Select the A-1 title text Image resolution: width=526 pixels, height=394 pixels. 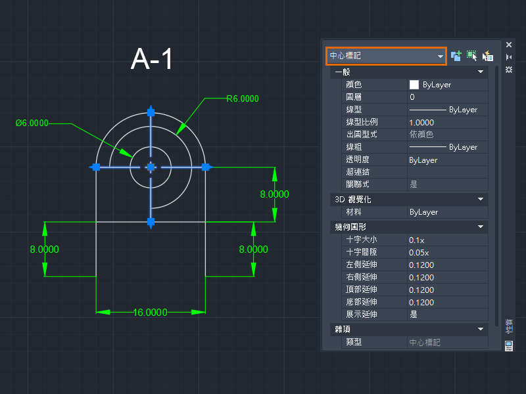(152, 59)
